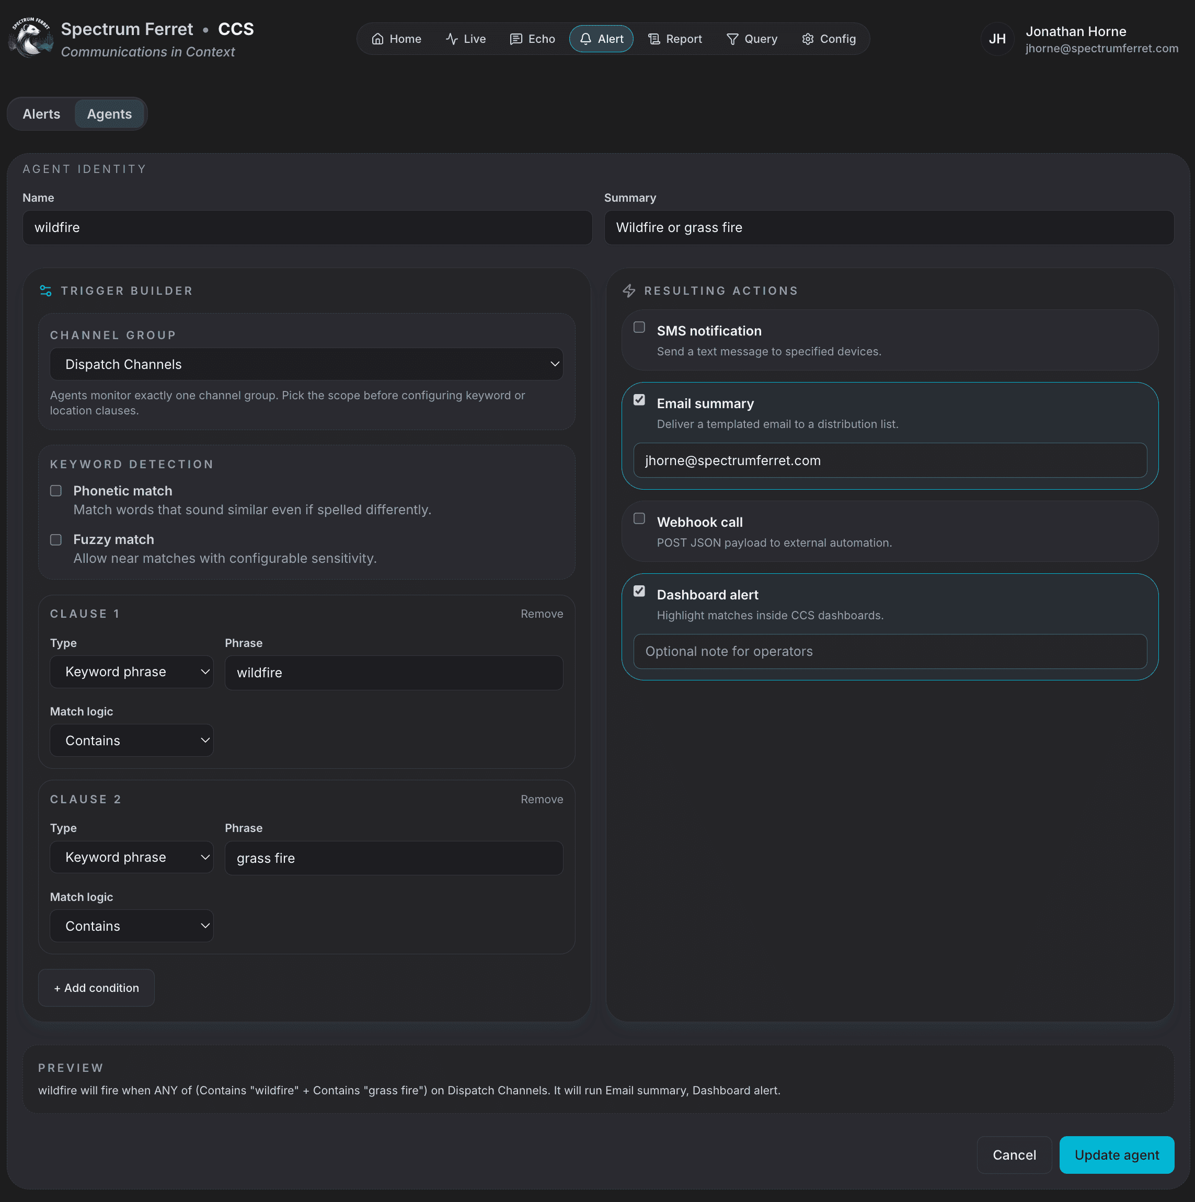Disable the Email summary action
Viewport: 1195px width, 1202px height.
pos(639,400)
